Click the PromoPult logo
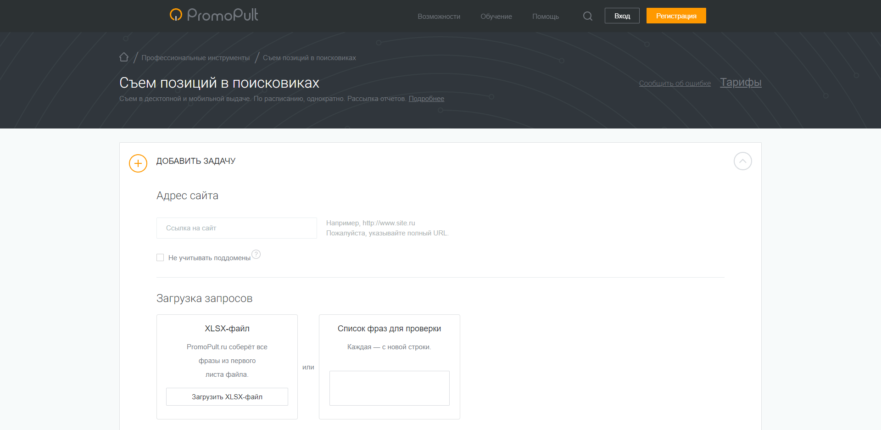The image size is (881, 430). 214,15
